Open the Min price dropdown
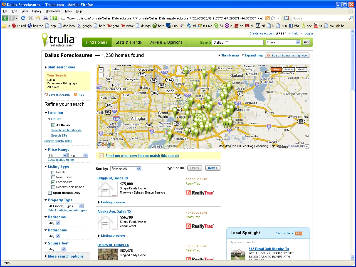356x267 pixels. (58, 155)
